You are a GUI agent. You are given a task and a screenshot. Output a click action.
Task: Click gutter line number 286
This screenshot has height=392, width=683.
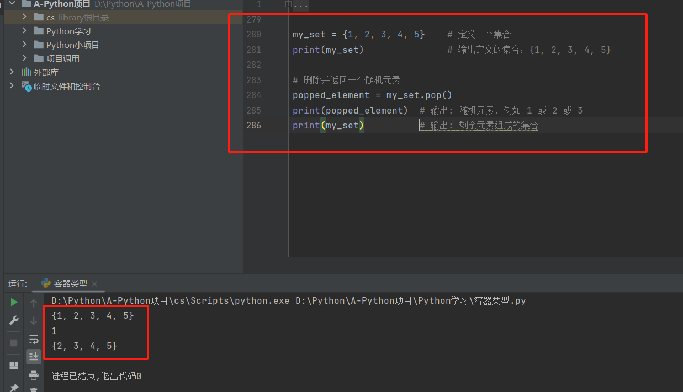click(x=253, y=125)
